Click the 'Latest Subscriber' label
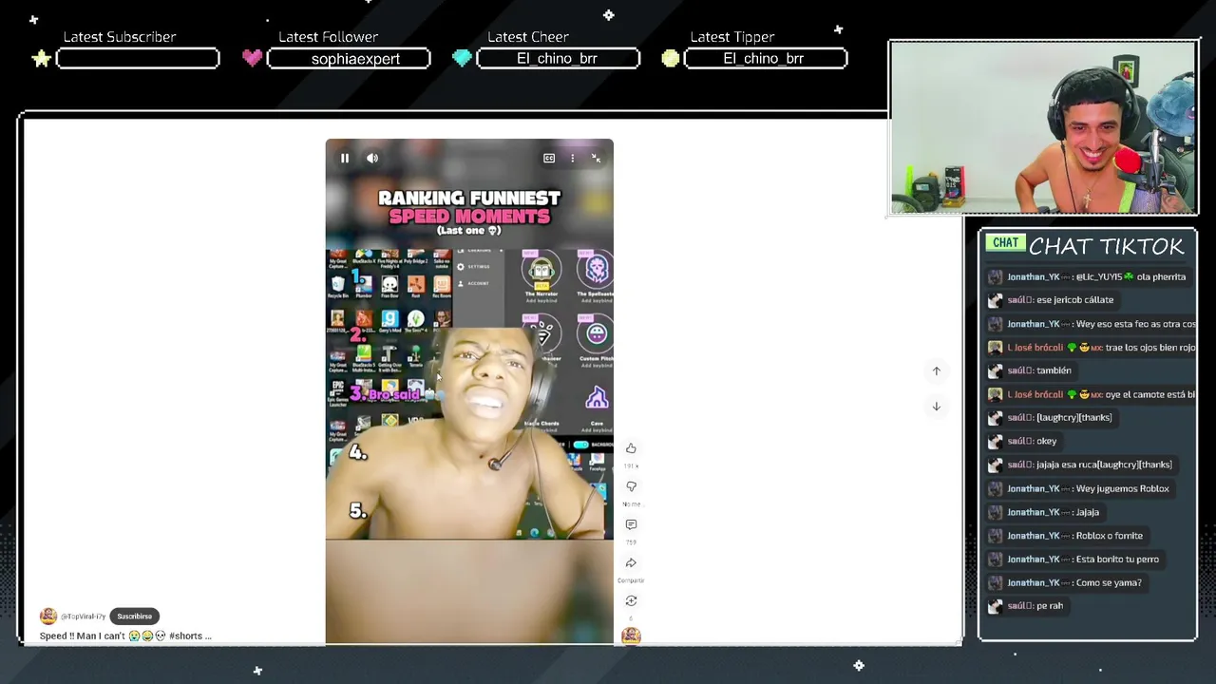Viewport: 1216px width, 684px height. [120, 37]
